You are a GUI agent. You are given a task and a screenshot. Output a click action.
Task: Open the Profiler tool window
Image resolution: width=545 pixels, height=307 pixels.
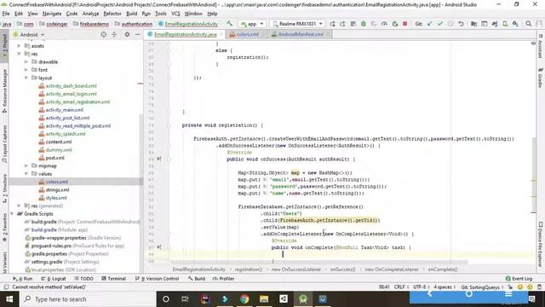click(223, 279)
